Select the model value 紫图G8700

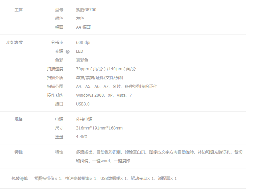click(x=86, y=10)
